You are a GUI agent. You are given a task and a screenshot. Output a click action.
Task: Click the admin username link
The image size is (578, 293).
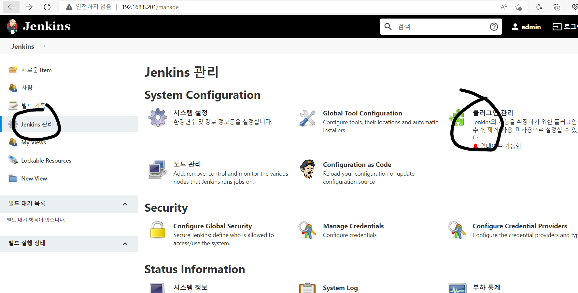tap(531, 27)
